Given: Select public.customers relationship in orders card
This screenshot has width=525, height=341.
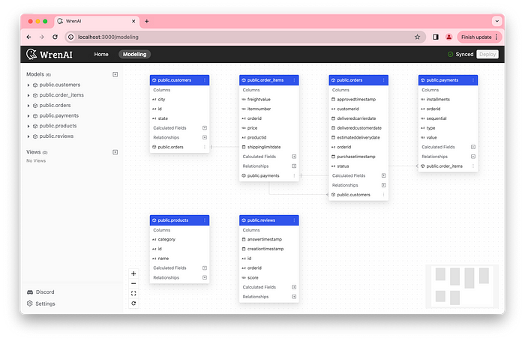Looking at the screenshot, I should (x=358, y=195).
